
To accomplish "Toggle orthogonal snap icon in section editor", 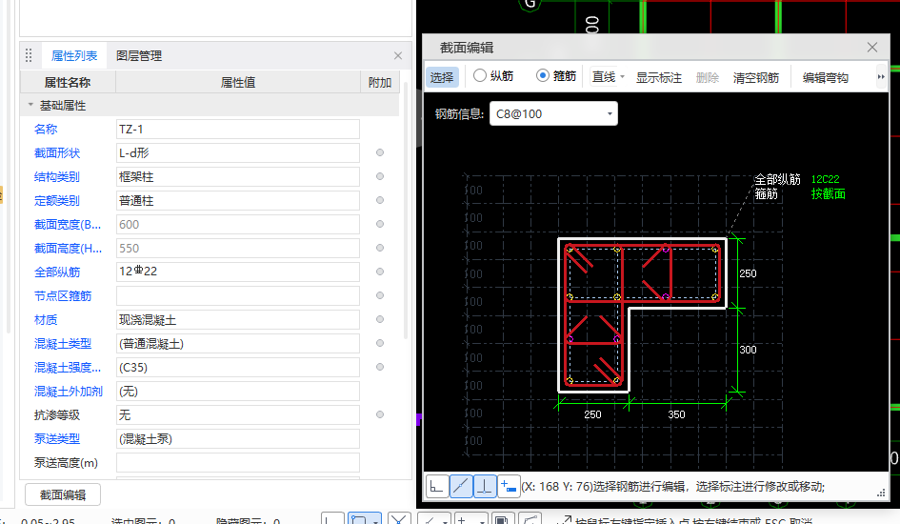I will pos(437,487).
